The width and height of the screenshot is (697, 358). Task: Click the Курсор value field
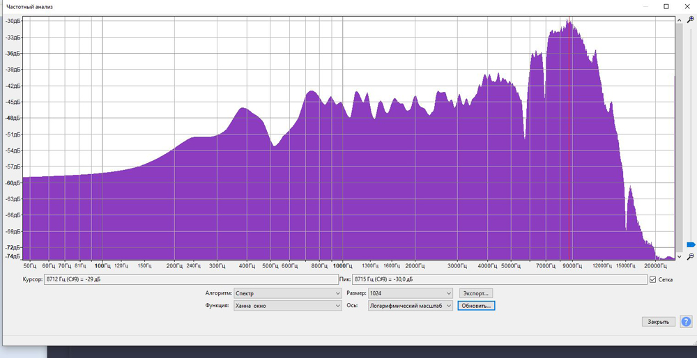pos(191,279)
